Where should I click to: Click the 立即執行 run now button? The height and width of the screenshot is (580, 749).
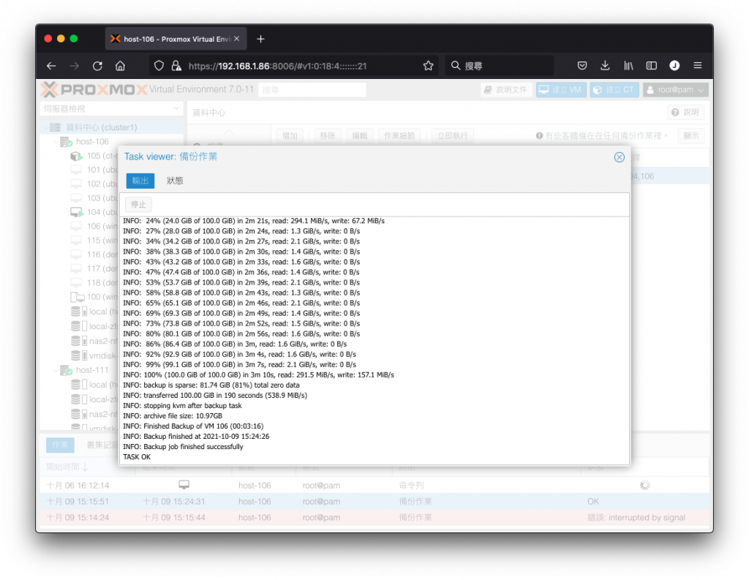pos(452,136)
